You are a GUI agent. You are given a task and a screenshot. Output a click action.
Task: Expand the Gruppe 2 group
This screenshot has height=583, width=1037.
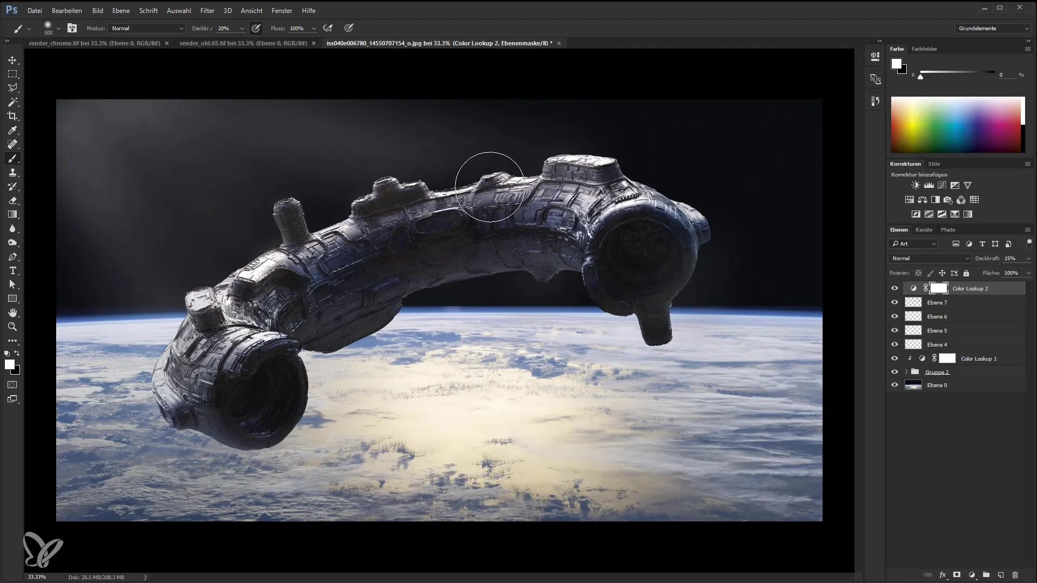coord(906,372)
